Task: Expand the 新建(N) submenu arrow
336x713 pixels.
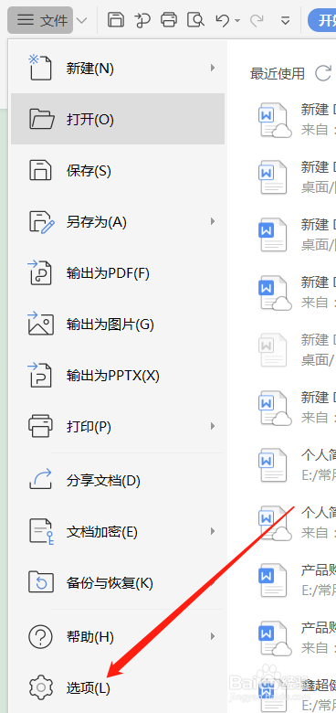Action: (212, 68)
